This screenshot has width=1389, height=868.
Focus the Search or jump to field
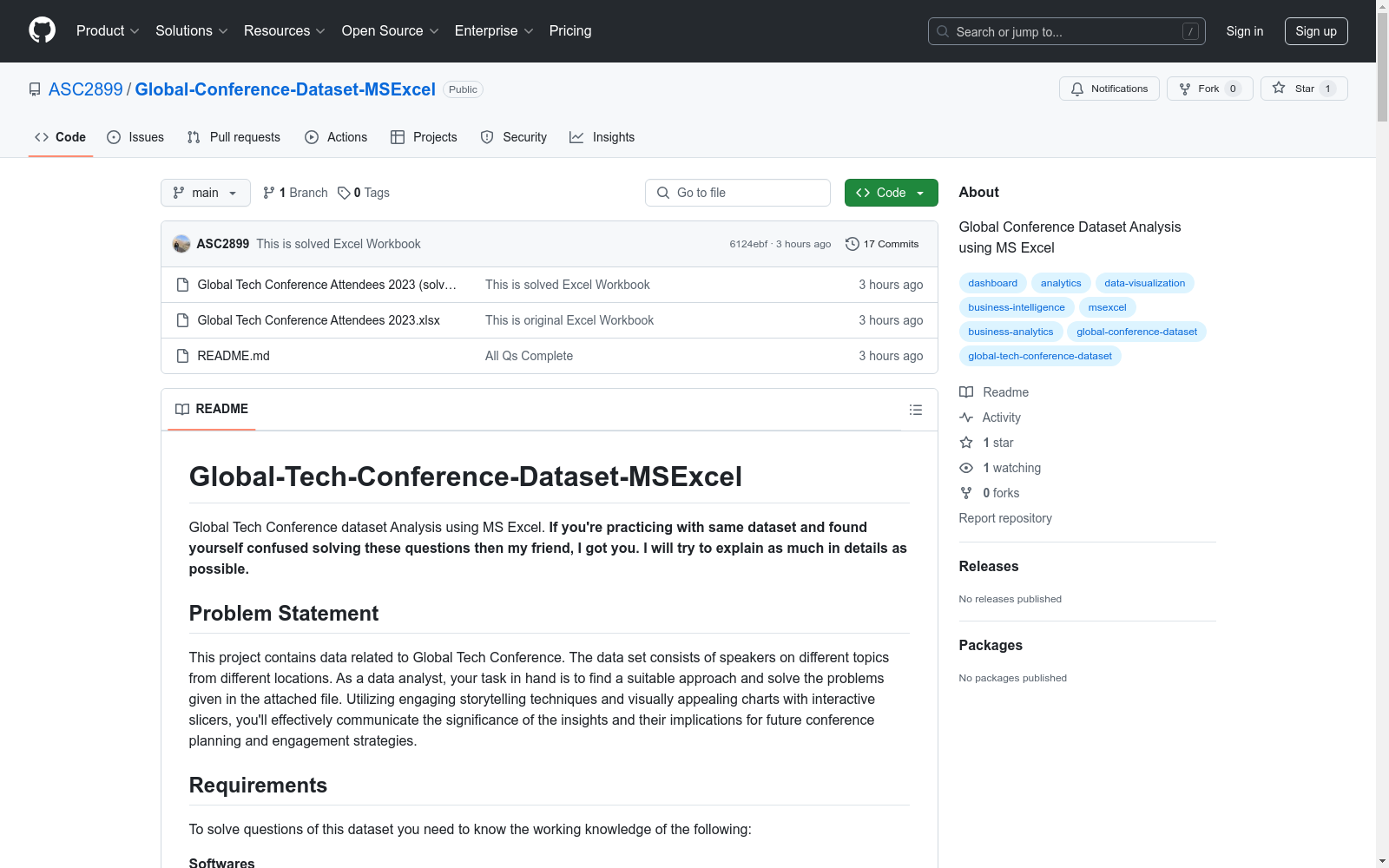1067,31
